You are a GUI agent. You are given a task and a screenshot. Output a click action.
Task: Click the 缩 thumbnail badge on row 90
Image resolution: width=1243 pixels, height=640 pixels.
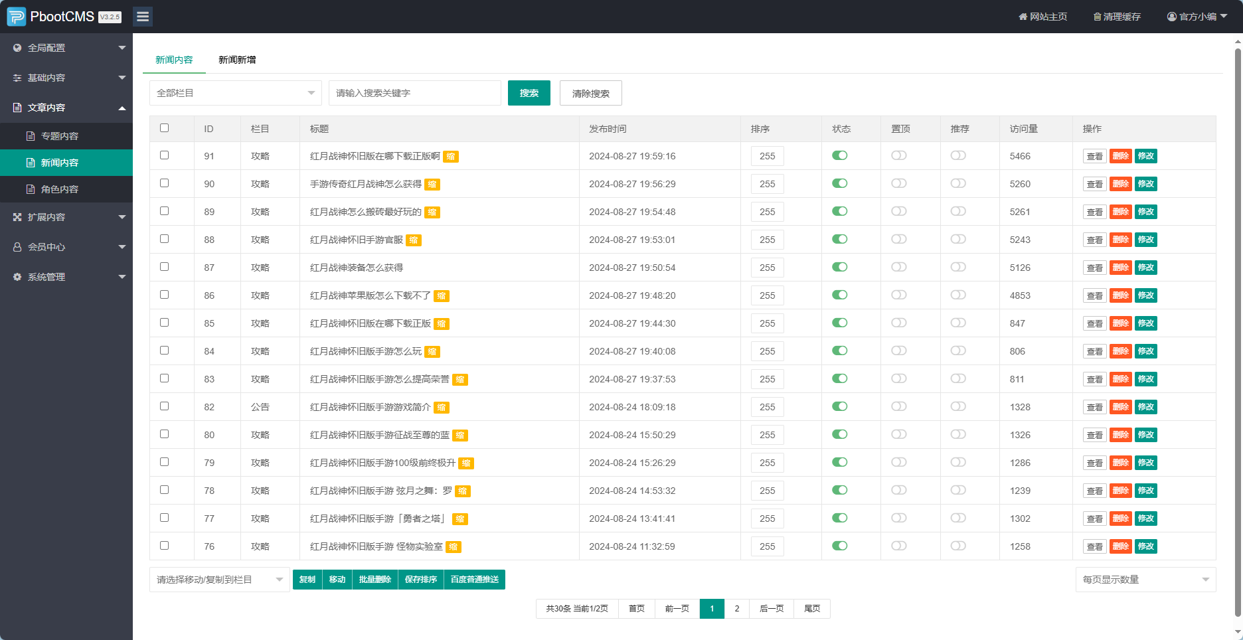point(432,185)
